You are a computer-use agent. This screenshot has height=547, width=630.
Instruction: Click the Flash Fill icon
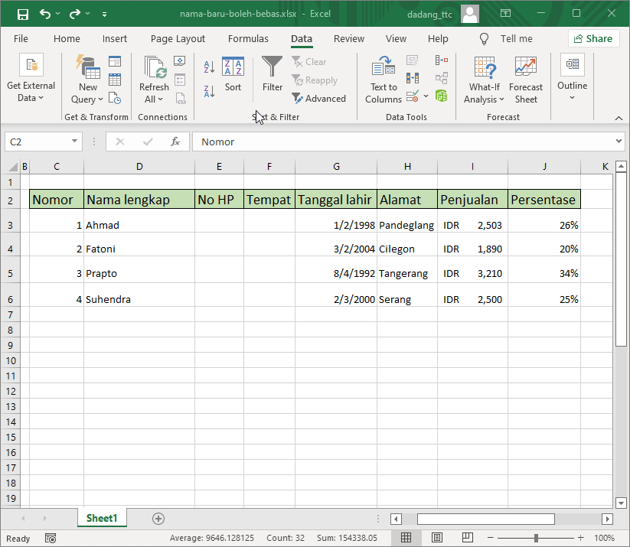coord(411,60)
